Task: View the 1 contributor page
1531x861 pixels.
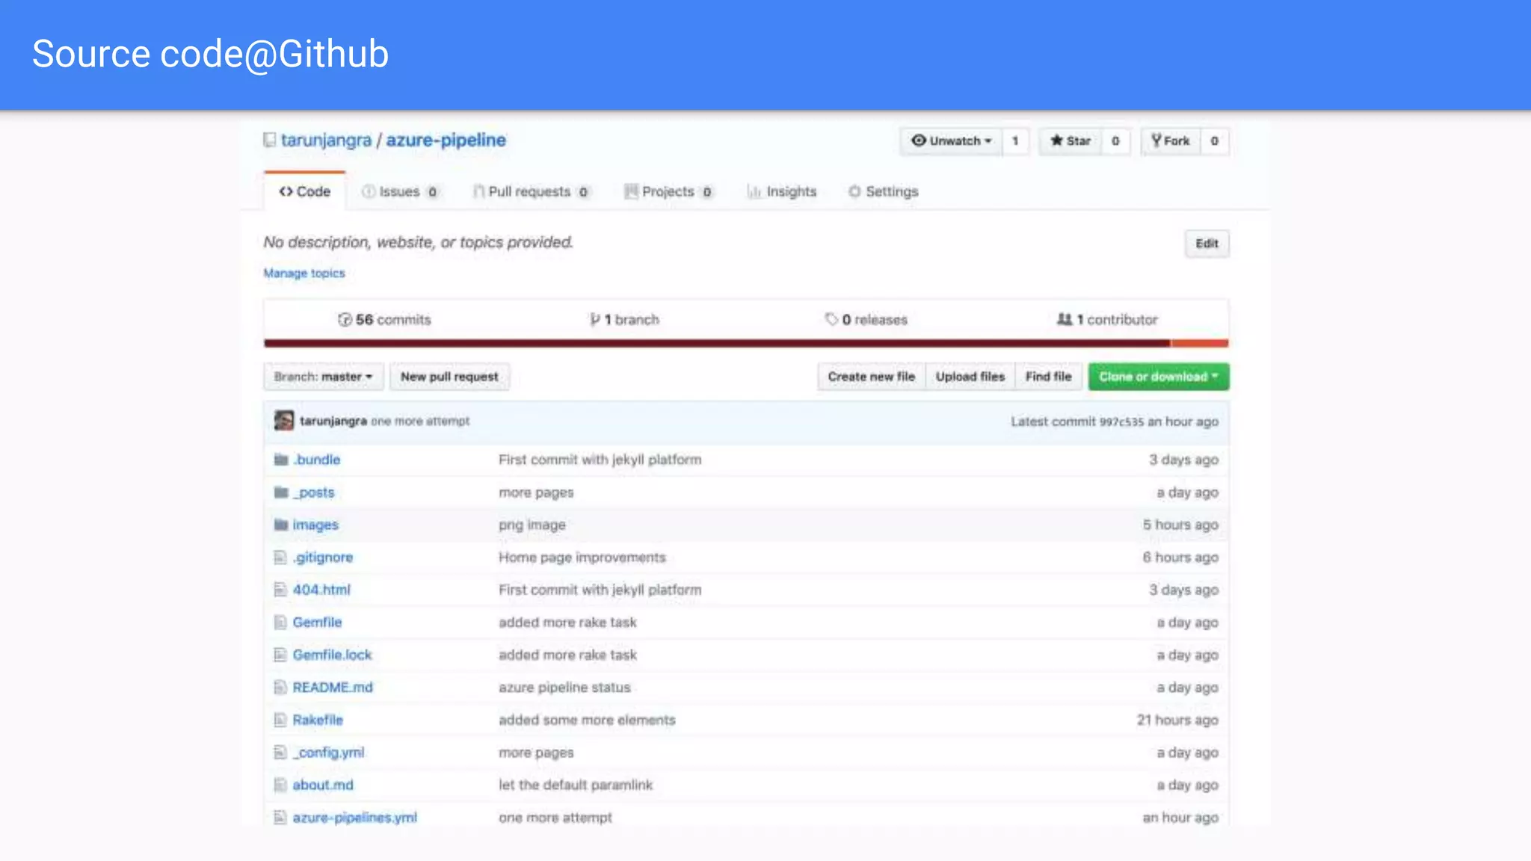Action: coord(1107,320)
